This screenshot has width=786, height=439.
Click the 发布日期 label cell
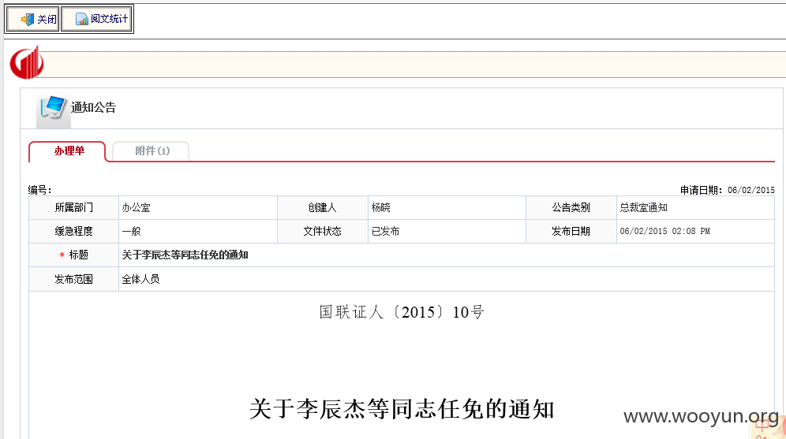pyautogui.click(x=571, y=231)
